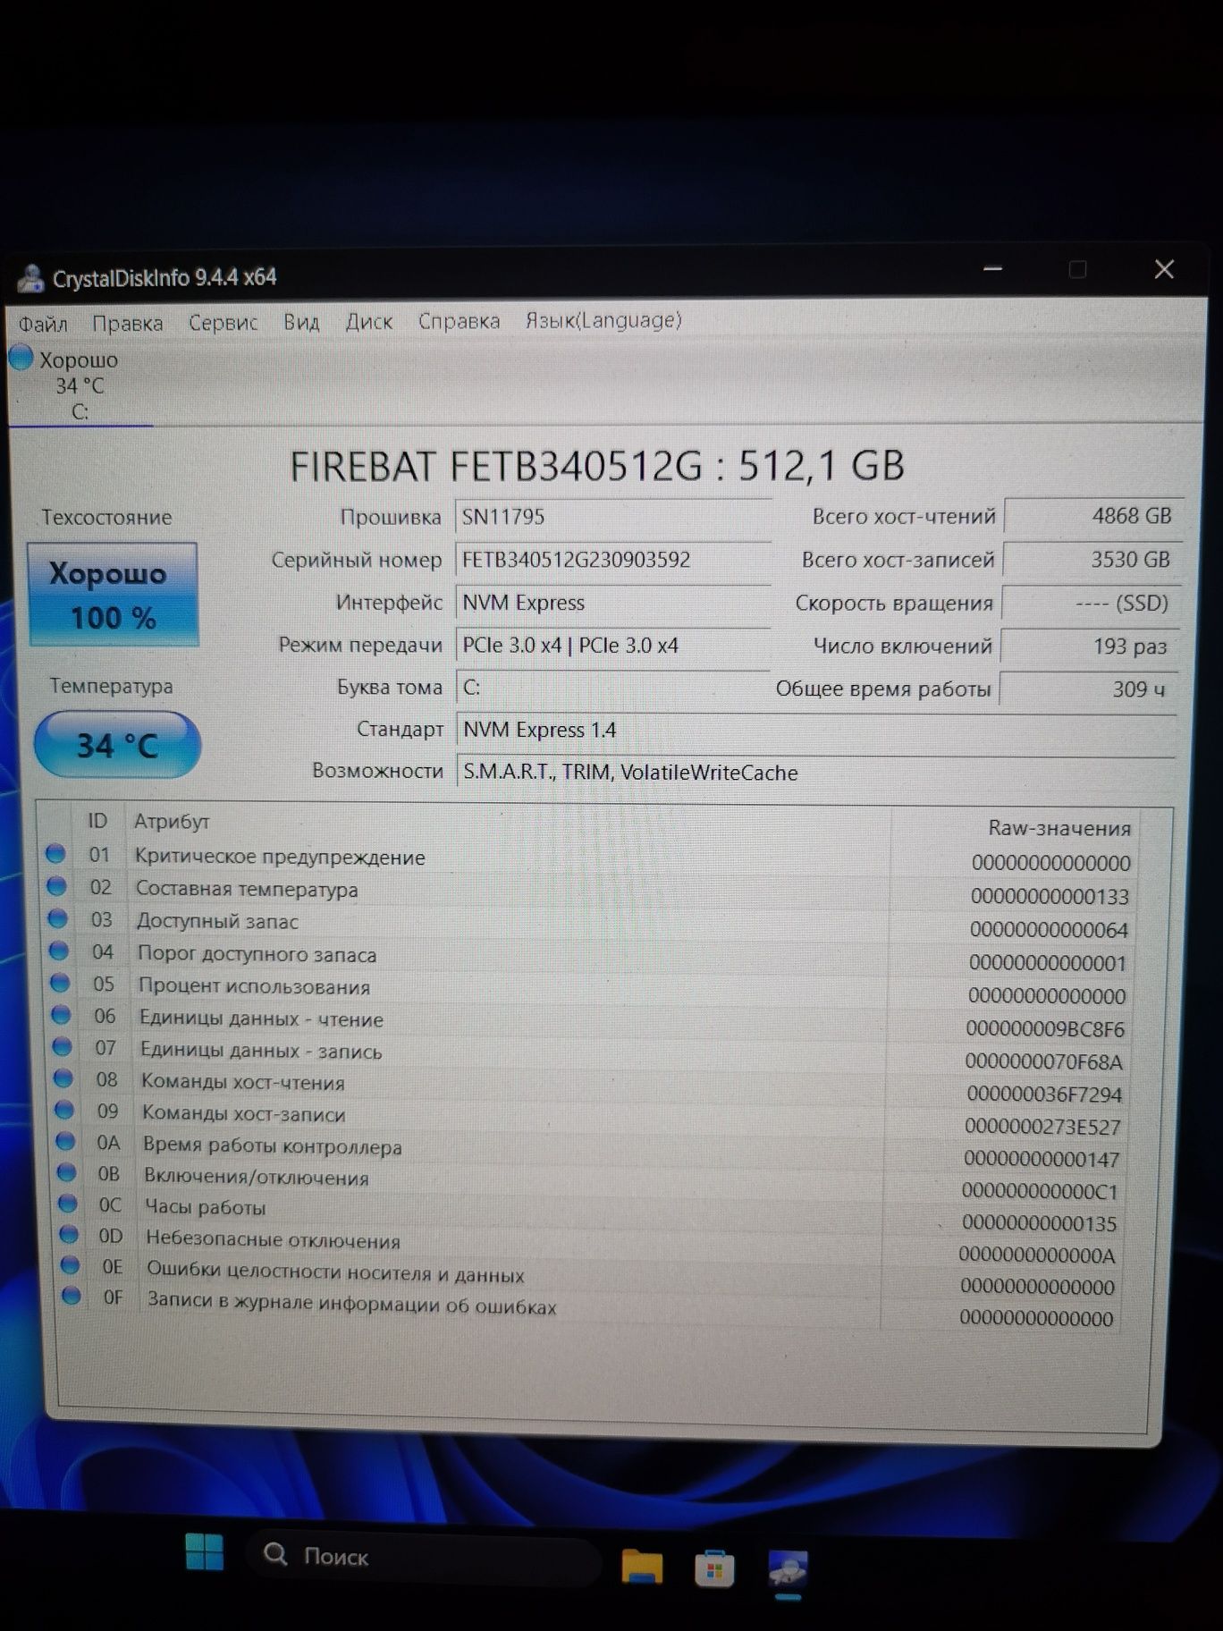Click the status dot for attribute 04

pos(59,951)
